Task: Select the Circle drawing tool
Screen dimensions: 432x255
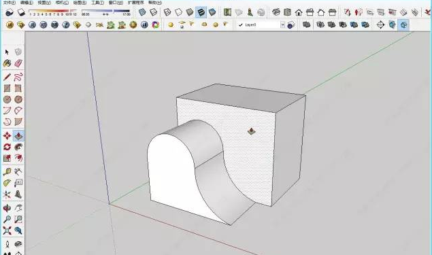Action: pyautogui.click(x=7, y=99)
